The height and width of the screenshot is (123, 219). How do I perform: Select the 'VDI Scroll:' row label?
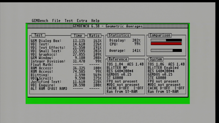click(42, 78)
